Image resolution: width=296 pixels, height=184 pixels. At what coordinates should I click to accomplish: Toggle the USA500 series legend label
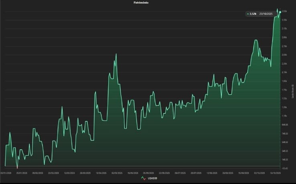pyautogui.click(x=153, y=178)
